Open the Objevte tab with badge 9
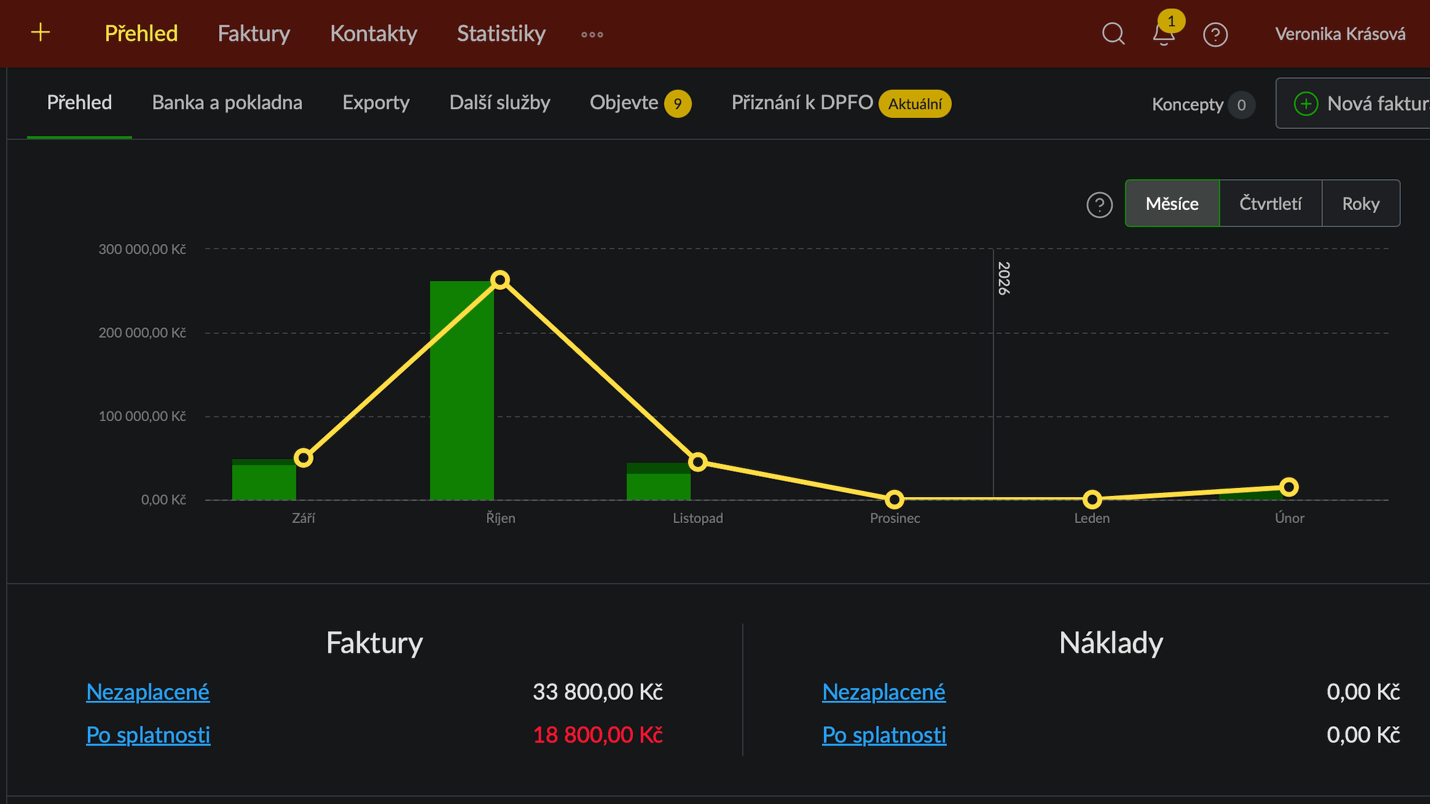1430x804 pixels. pos(624,103)
